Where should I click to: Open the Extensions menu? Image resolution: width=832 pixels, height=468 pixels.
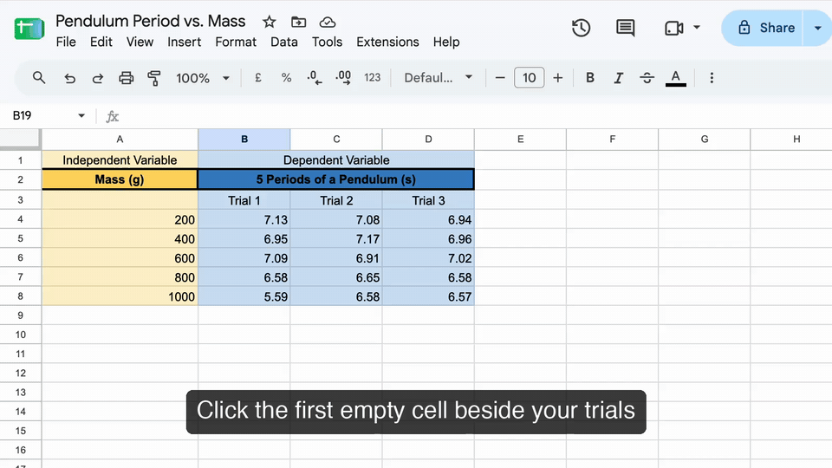click(x=387, y=42)
